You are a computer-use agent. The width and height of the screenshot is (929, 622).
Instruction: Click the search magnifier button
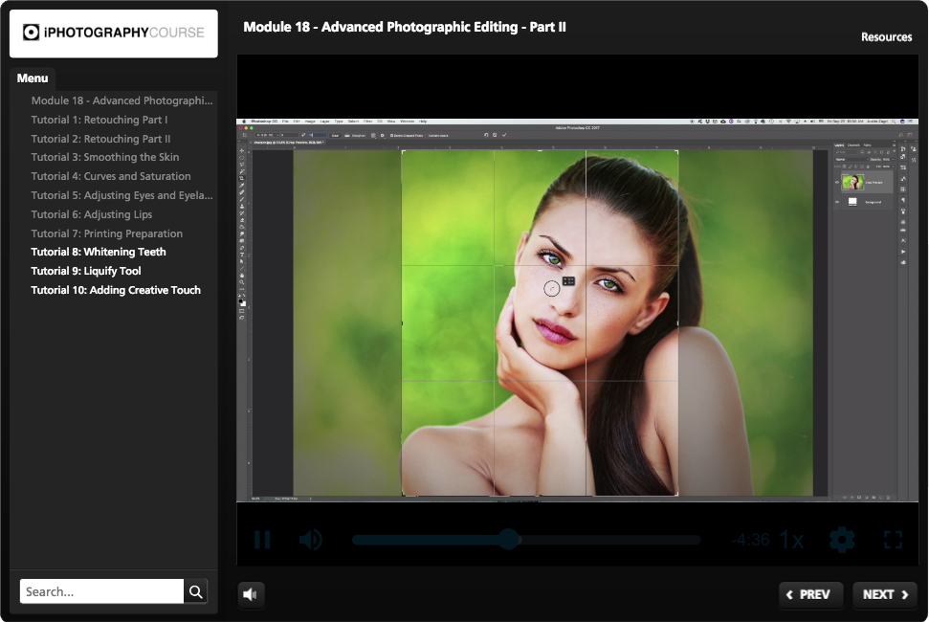[x=195, y=591]
